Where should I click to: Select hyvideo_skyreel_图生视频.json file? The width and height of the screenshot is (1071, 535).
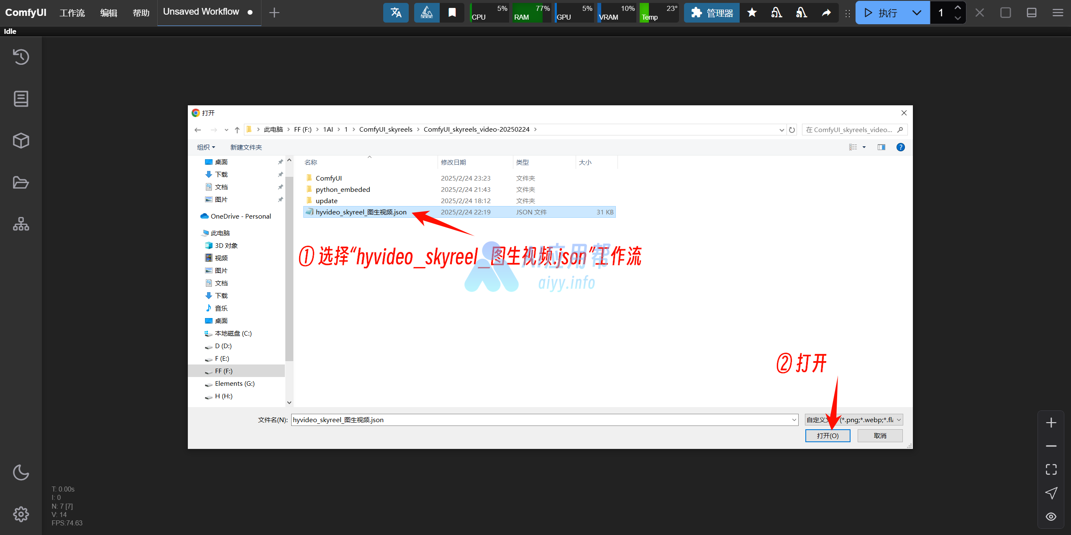click(x=459, y=212)
